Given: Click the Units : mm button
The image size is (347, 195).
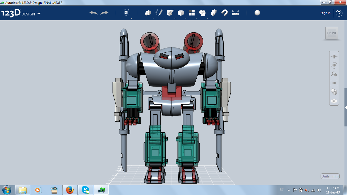Looking at the screenshot, I should coord(330,176).
